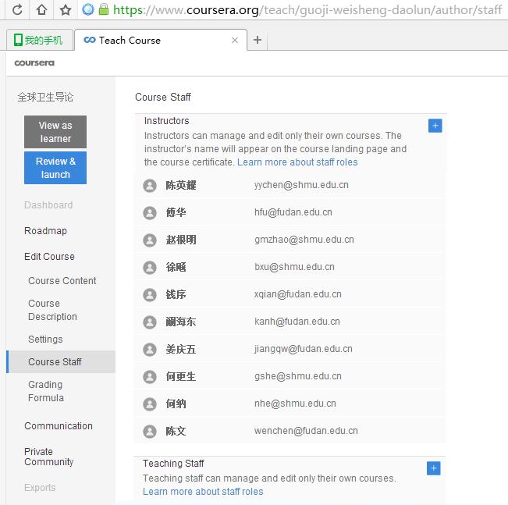The width and height of the screenshot is (508, 505).
Task: Click email gmzhao@shmu.edu.cn
Action: click(304, 239)
